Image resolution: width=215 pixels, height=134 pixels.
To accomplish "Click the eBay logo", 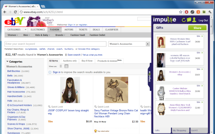I will pyautogui.click(x=15, y=21).
